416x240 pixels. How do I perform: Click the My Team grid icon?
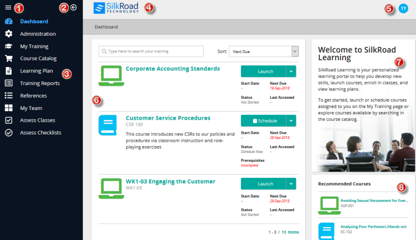[x=8, y=108]
